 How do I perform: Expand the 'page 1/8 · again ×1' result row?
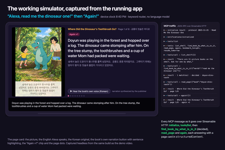tap(190, 101)
